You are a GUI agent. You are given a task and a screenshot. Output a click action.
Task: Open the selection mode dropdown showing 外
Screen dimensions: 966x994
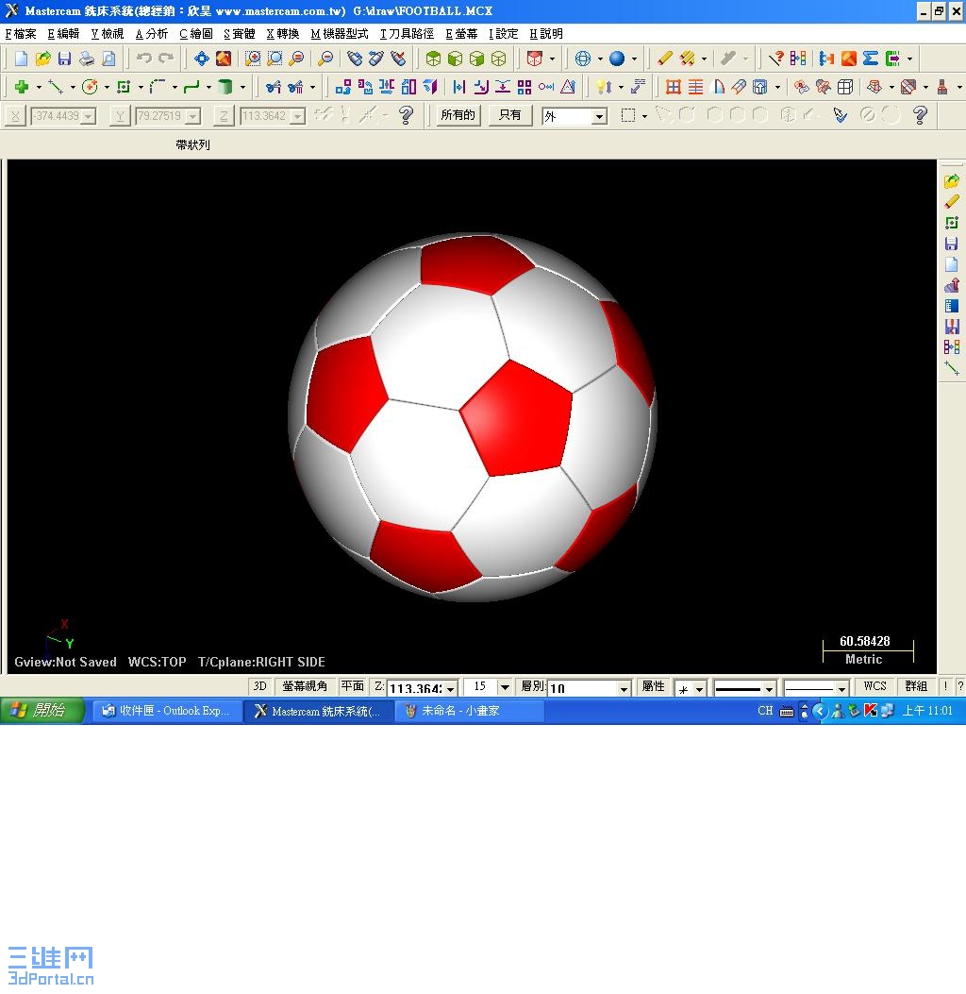coord(598,117)
